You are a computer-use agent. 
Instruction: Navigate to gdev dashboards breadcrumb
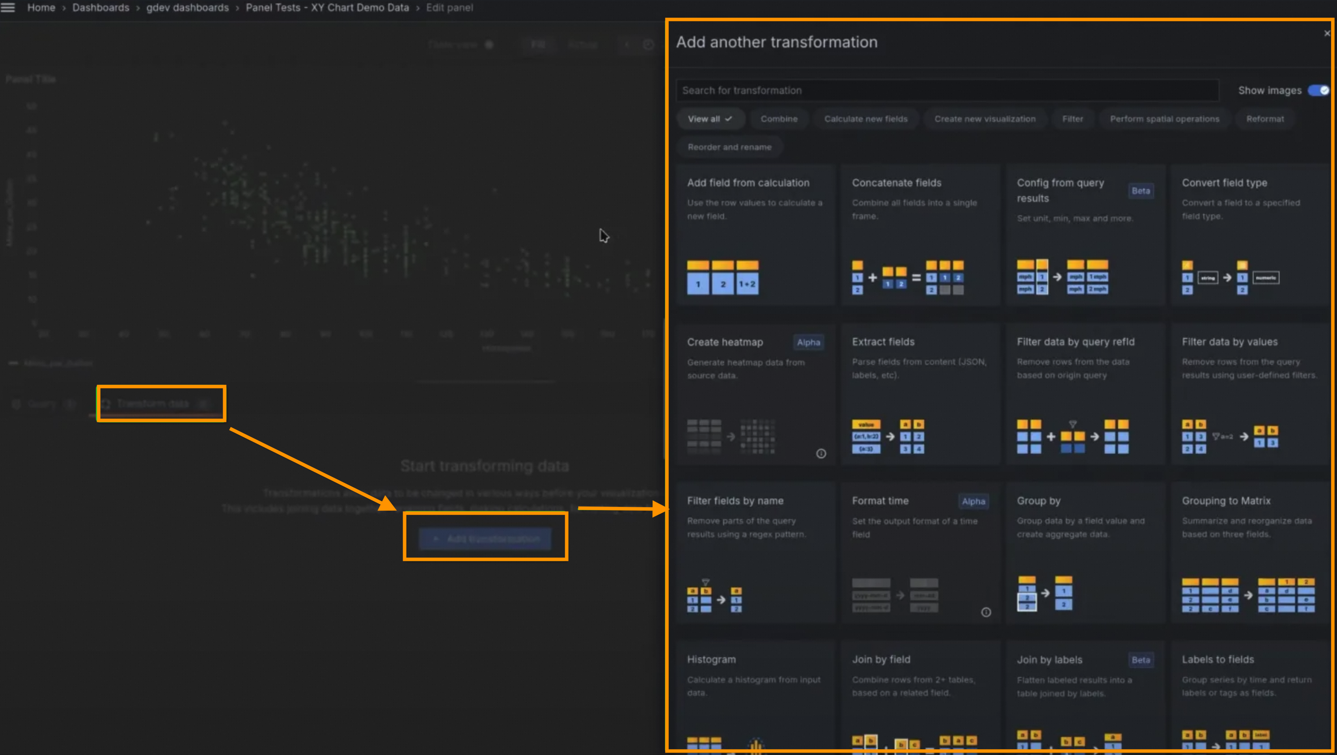click(187, 7)
